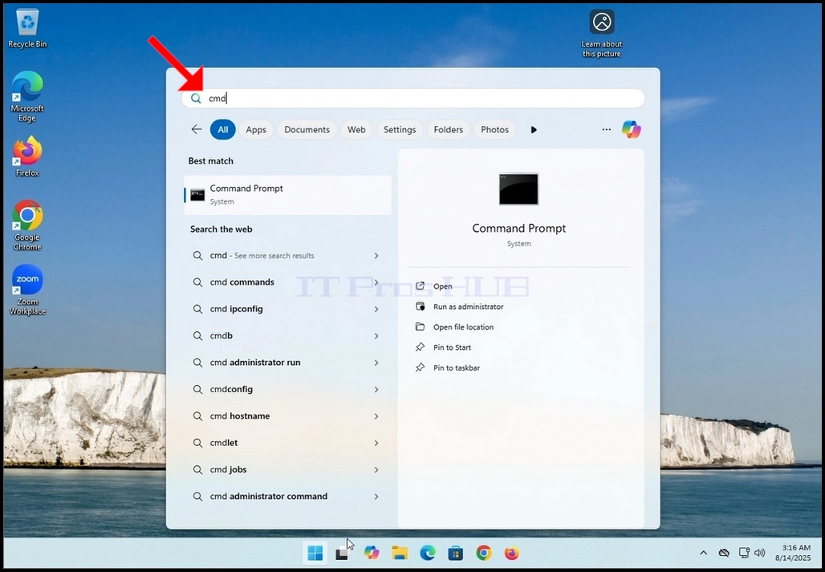This screenshot has height=572, width=825.
Task: Select 'cmd administrator run' web suggestion
Action: pyautogui.click(x=287, y=363)
